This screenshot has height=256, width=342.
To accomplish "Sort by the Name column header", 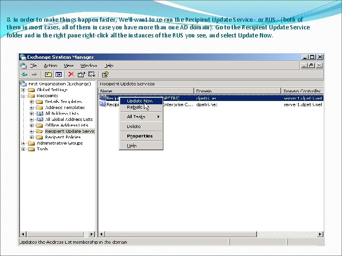I will point(146,91).
